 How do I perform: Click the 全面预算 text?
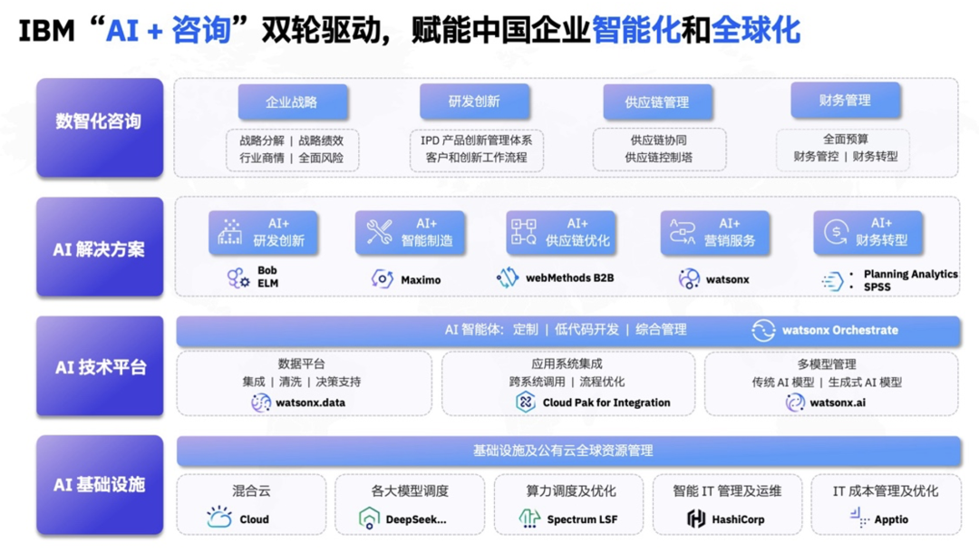(846, 139)
